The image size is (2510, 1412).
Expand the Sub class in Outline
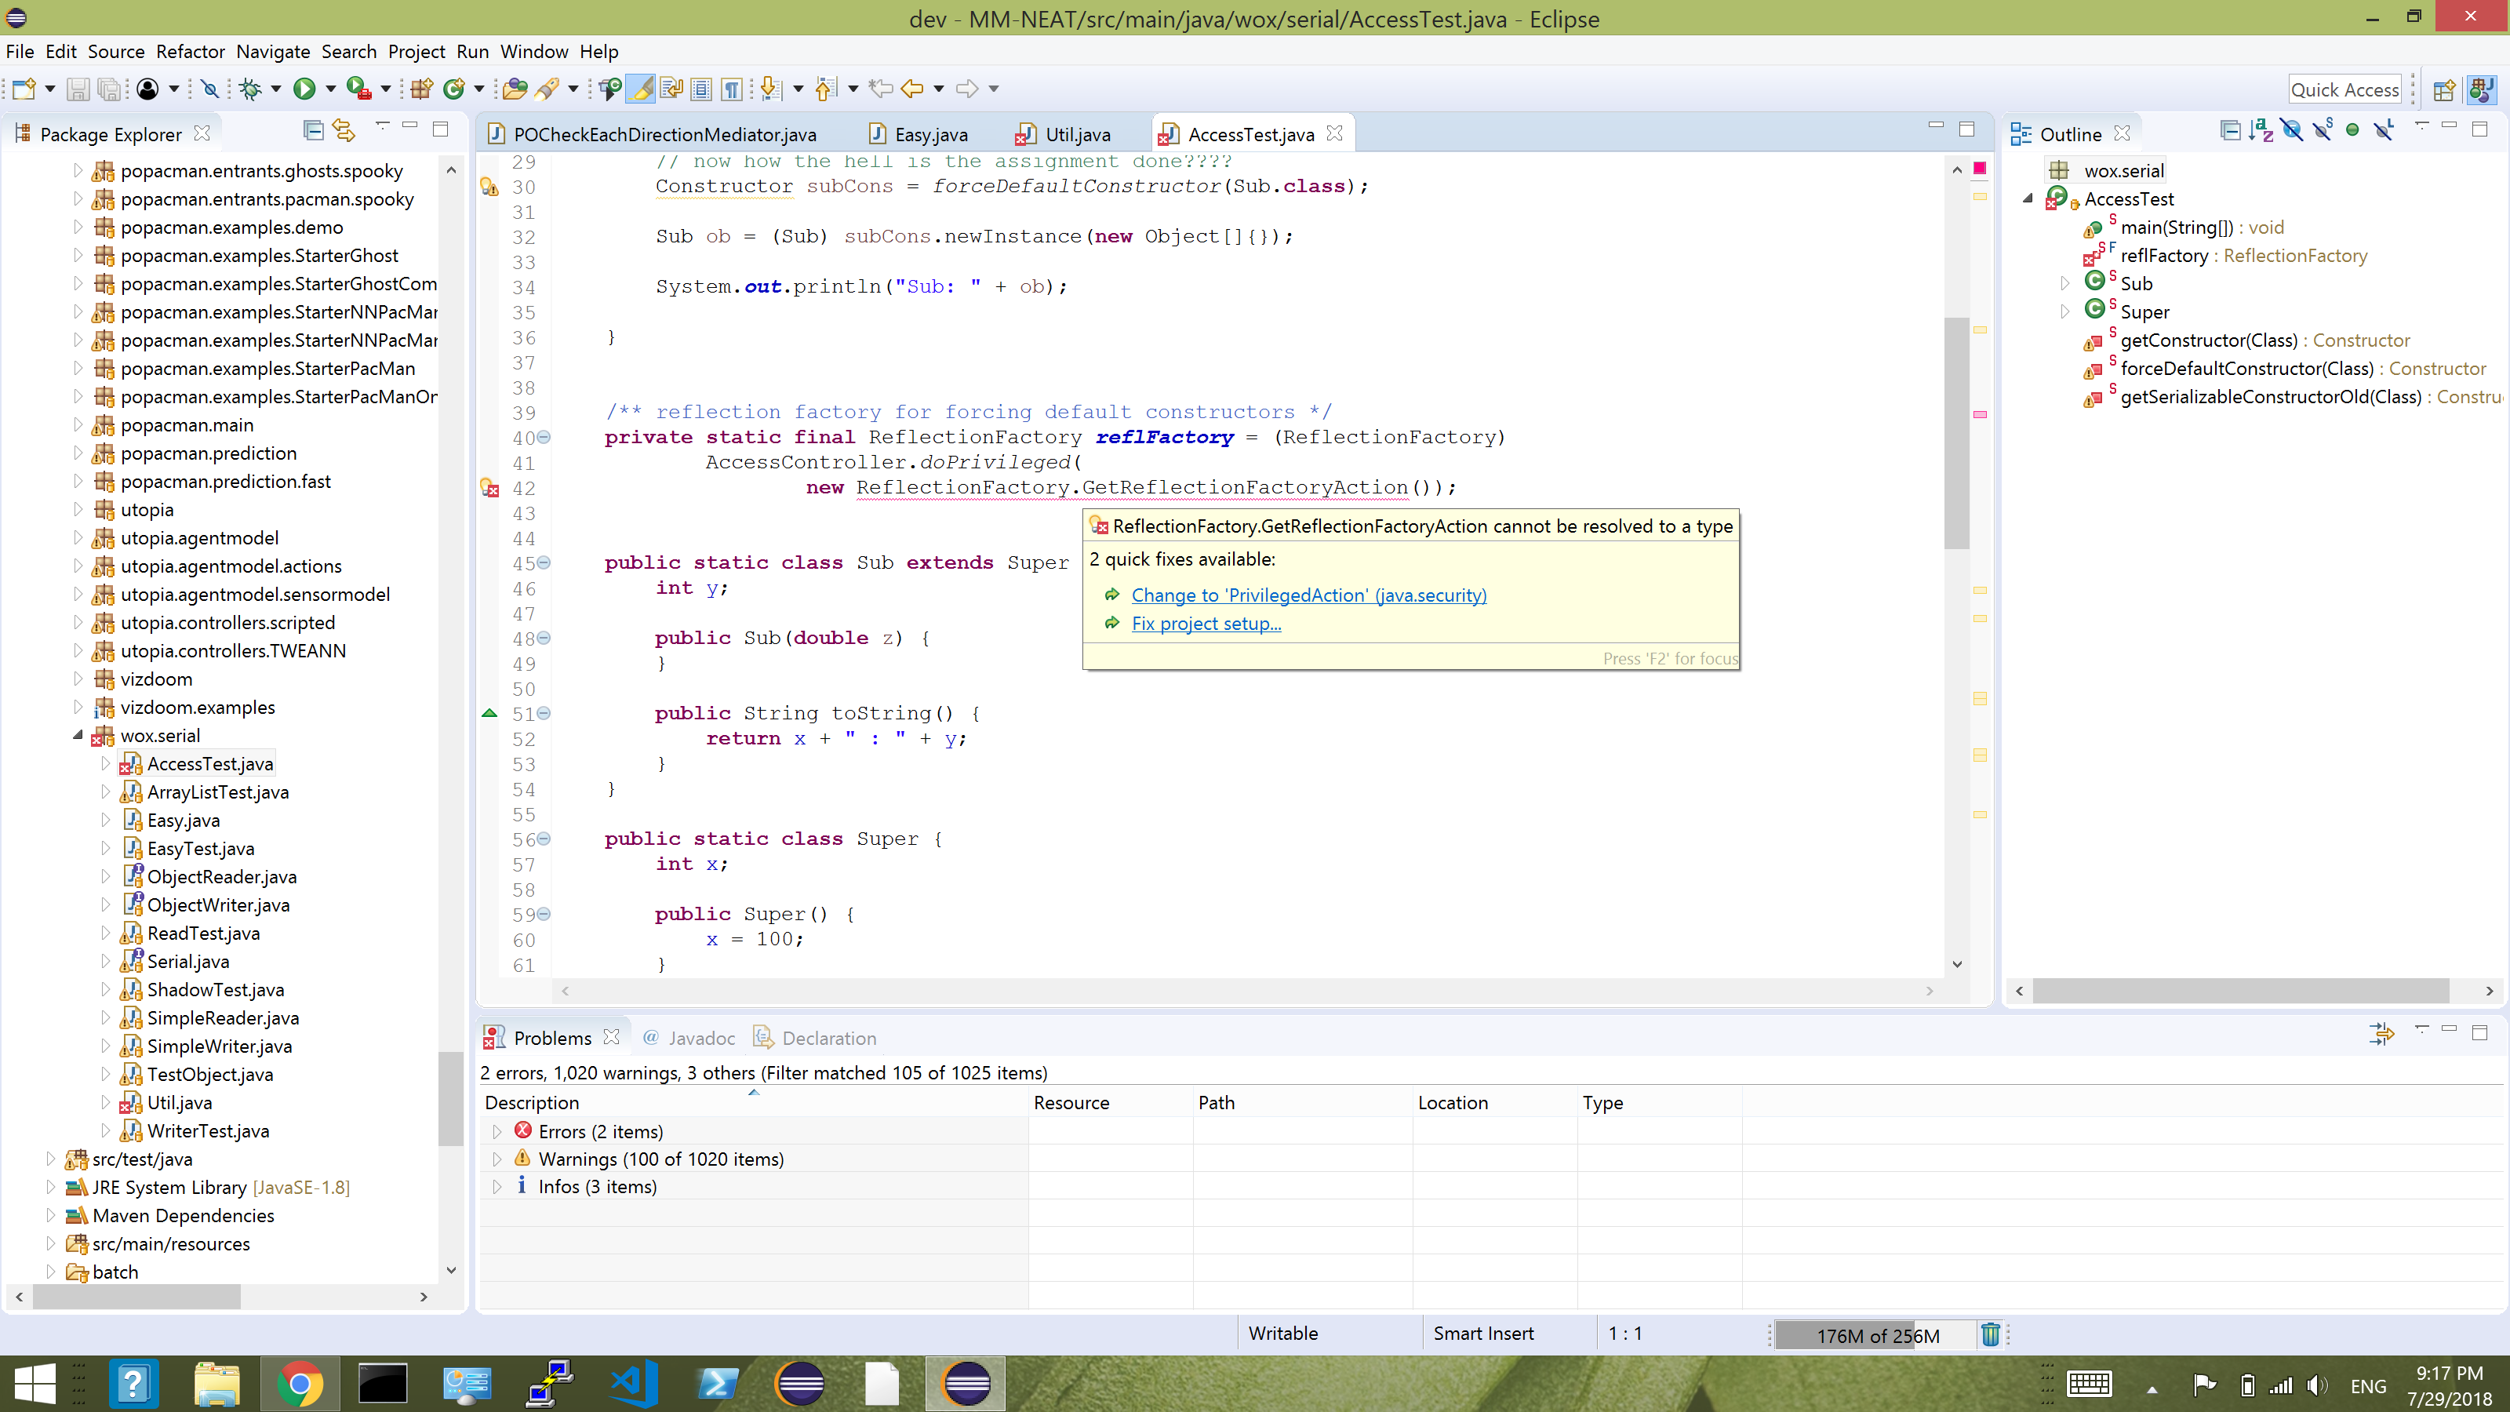pyautogui.click(x=2064, y=283)
